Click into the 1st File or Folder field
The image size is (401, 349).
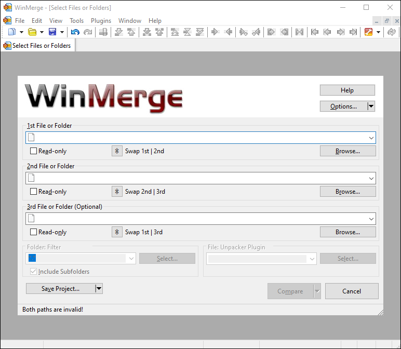pos(200,138)
